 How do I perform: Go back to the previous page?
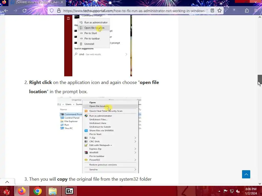click(6, 11)
